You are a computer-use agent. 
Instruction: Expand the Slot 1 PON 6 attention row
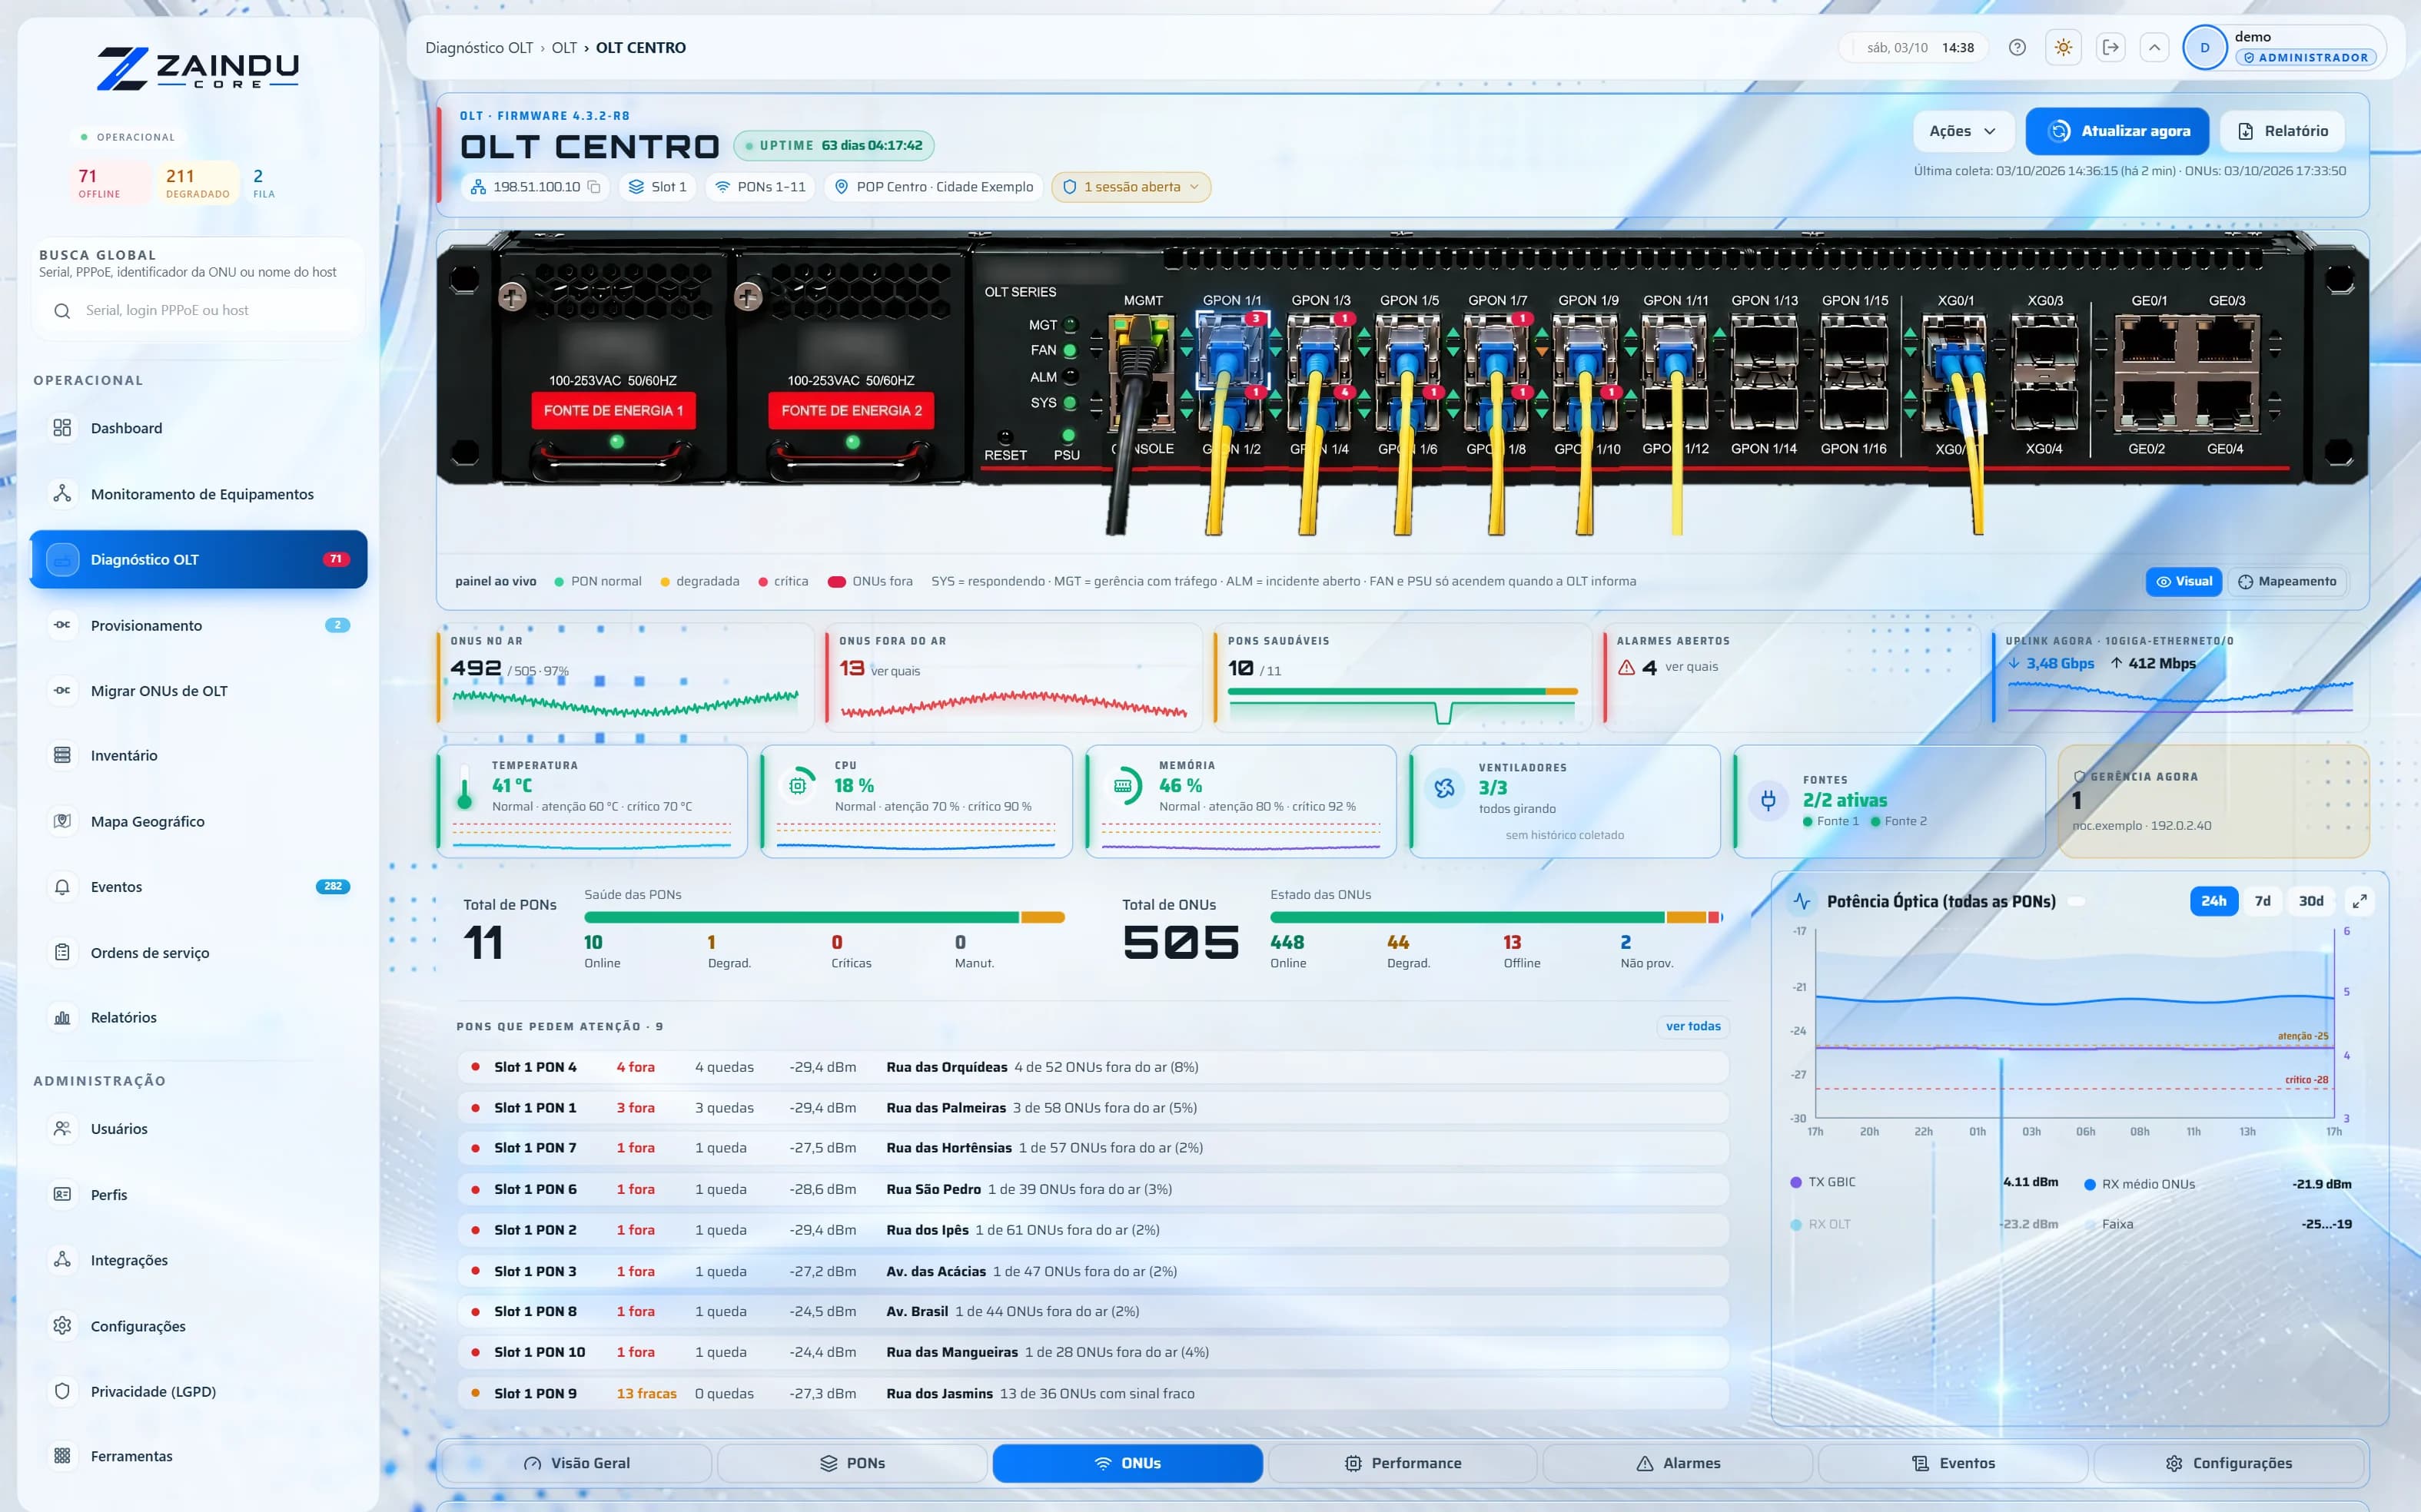point(1092,1189)
